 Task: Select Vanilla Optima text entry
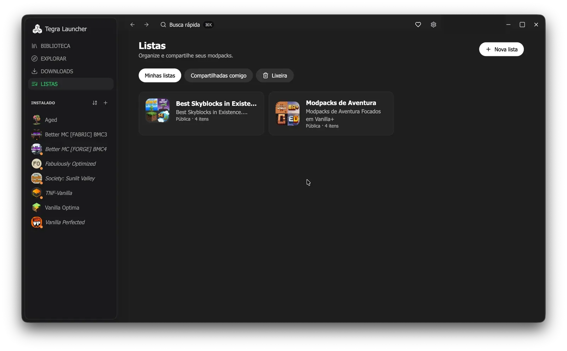click(62, 208)
